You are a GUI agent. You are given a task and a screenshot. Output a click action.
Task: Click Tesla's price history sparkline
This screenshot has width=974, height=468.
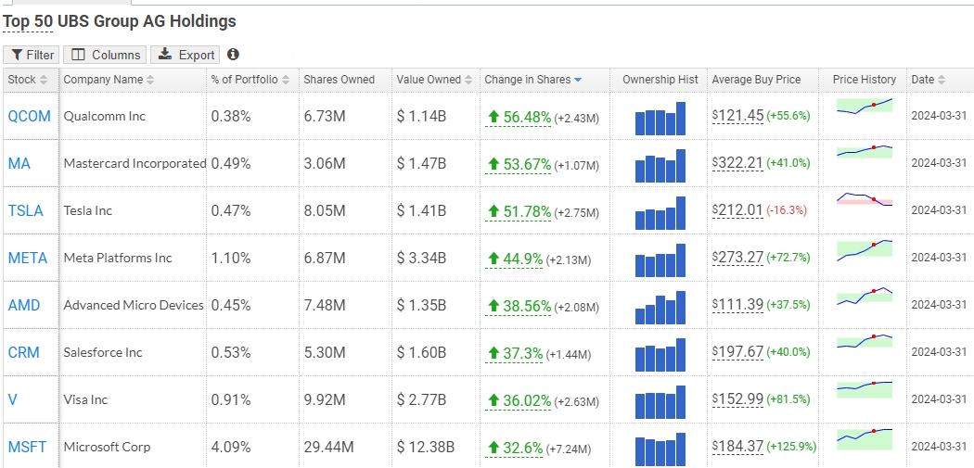[x=864, y=200]
